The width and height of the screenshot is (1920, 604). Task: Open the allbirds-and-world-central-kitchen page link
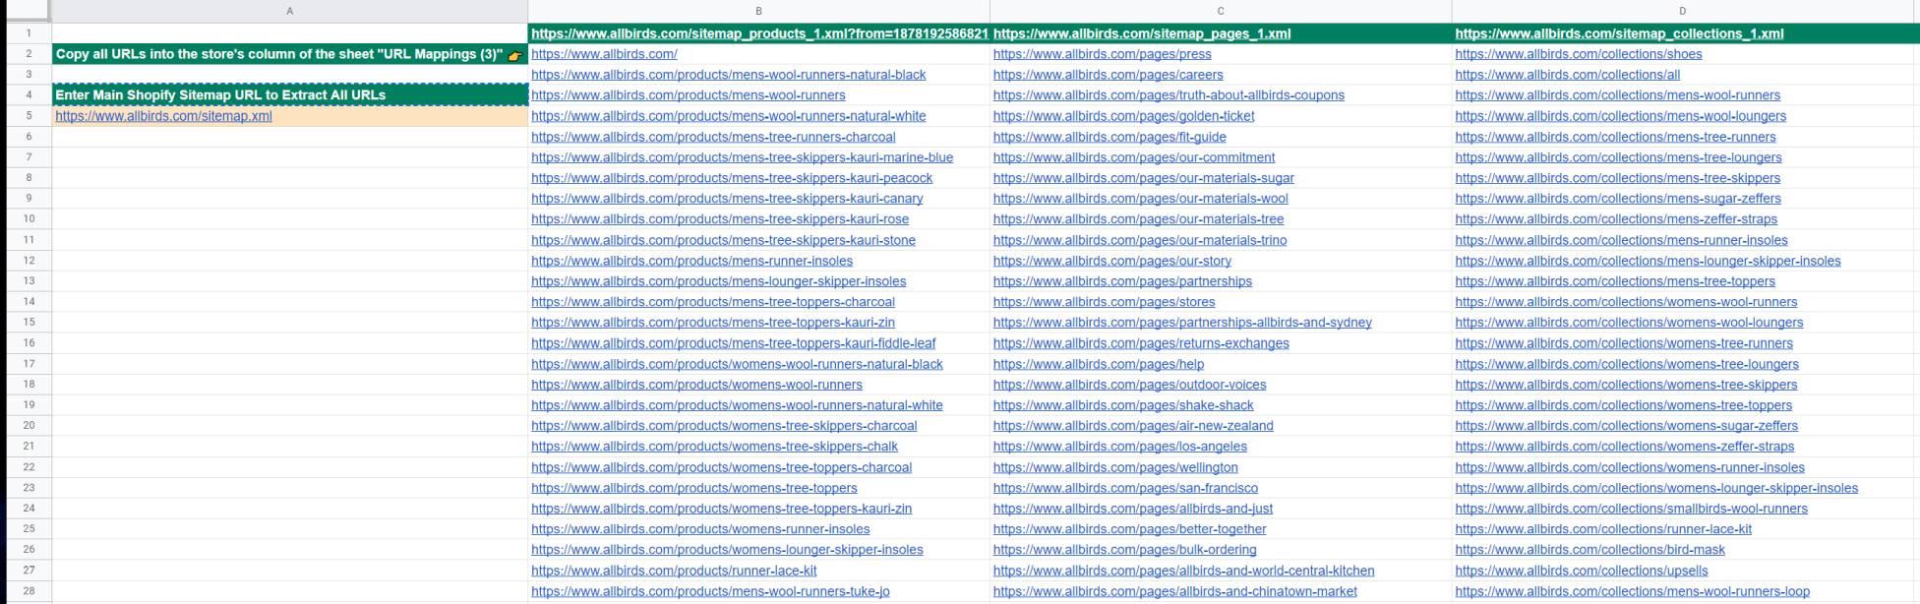pos(1183,571)
